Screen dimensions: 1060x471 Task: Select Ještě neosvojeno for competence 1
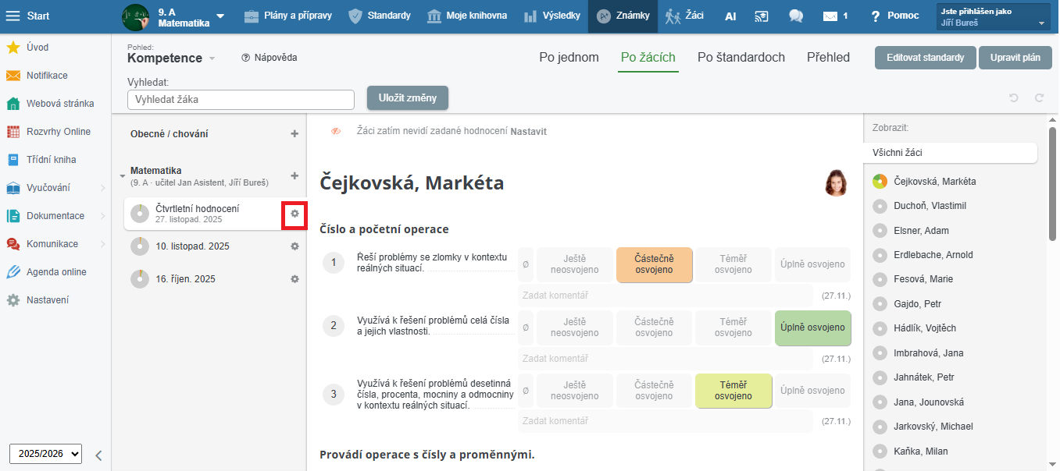click(x=574, y=264)
